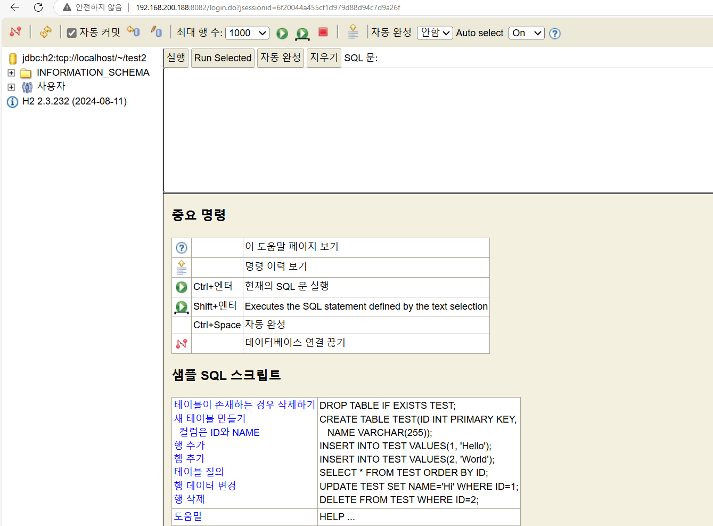Screen dimensions: 713x526
Task: Click the text '데이터베이스 연결 끊기'
Action: tap(295, 343)
